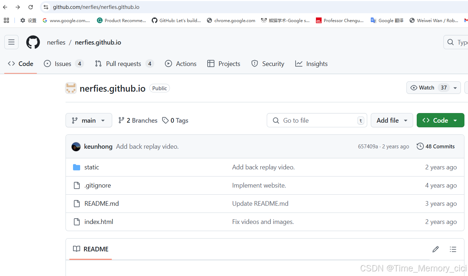Switch to the Issues tab
Image resolution: width=468 pixels, height=276 pixels.
coord(63,64)
